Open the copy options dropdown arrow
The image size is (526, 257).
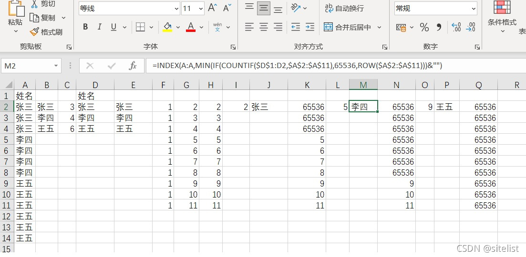pos(64,18)
